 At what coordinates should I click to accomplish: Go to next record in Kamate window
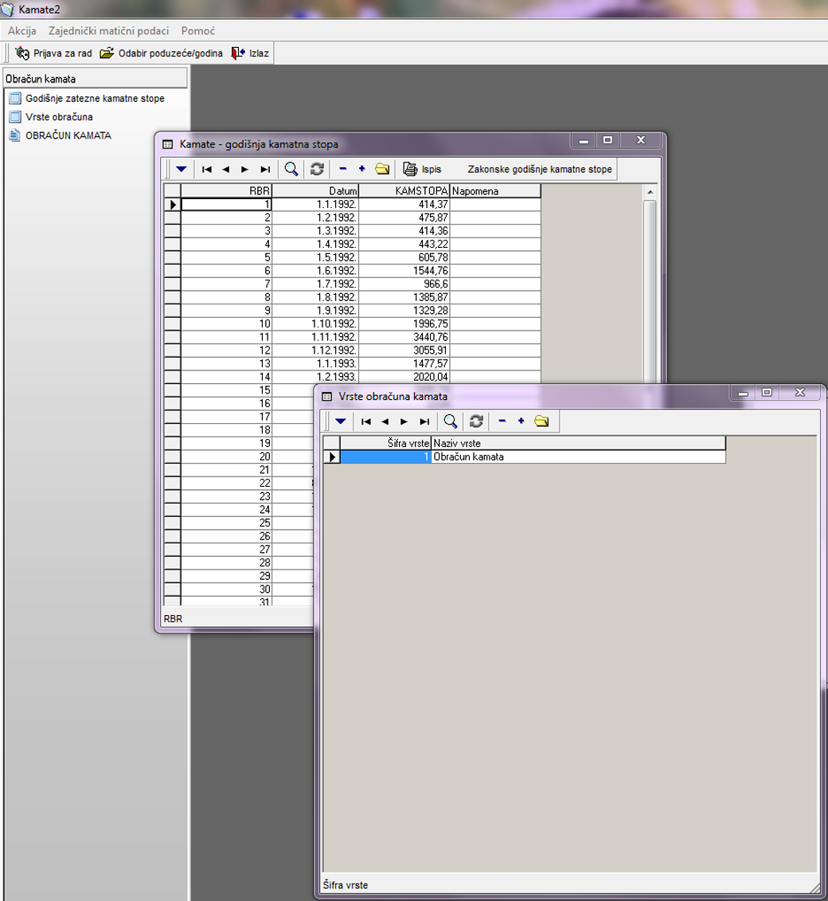click(244, 169)
